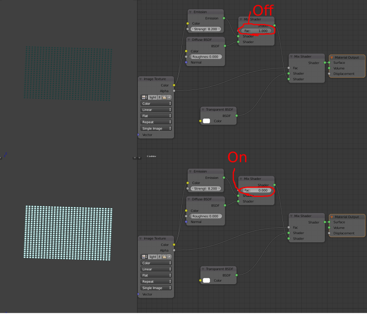Collapse the upper Material Output node
This screenshot has width=367, height=314.
(x=332, y=57)
